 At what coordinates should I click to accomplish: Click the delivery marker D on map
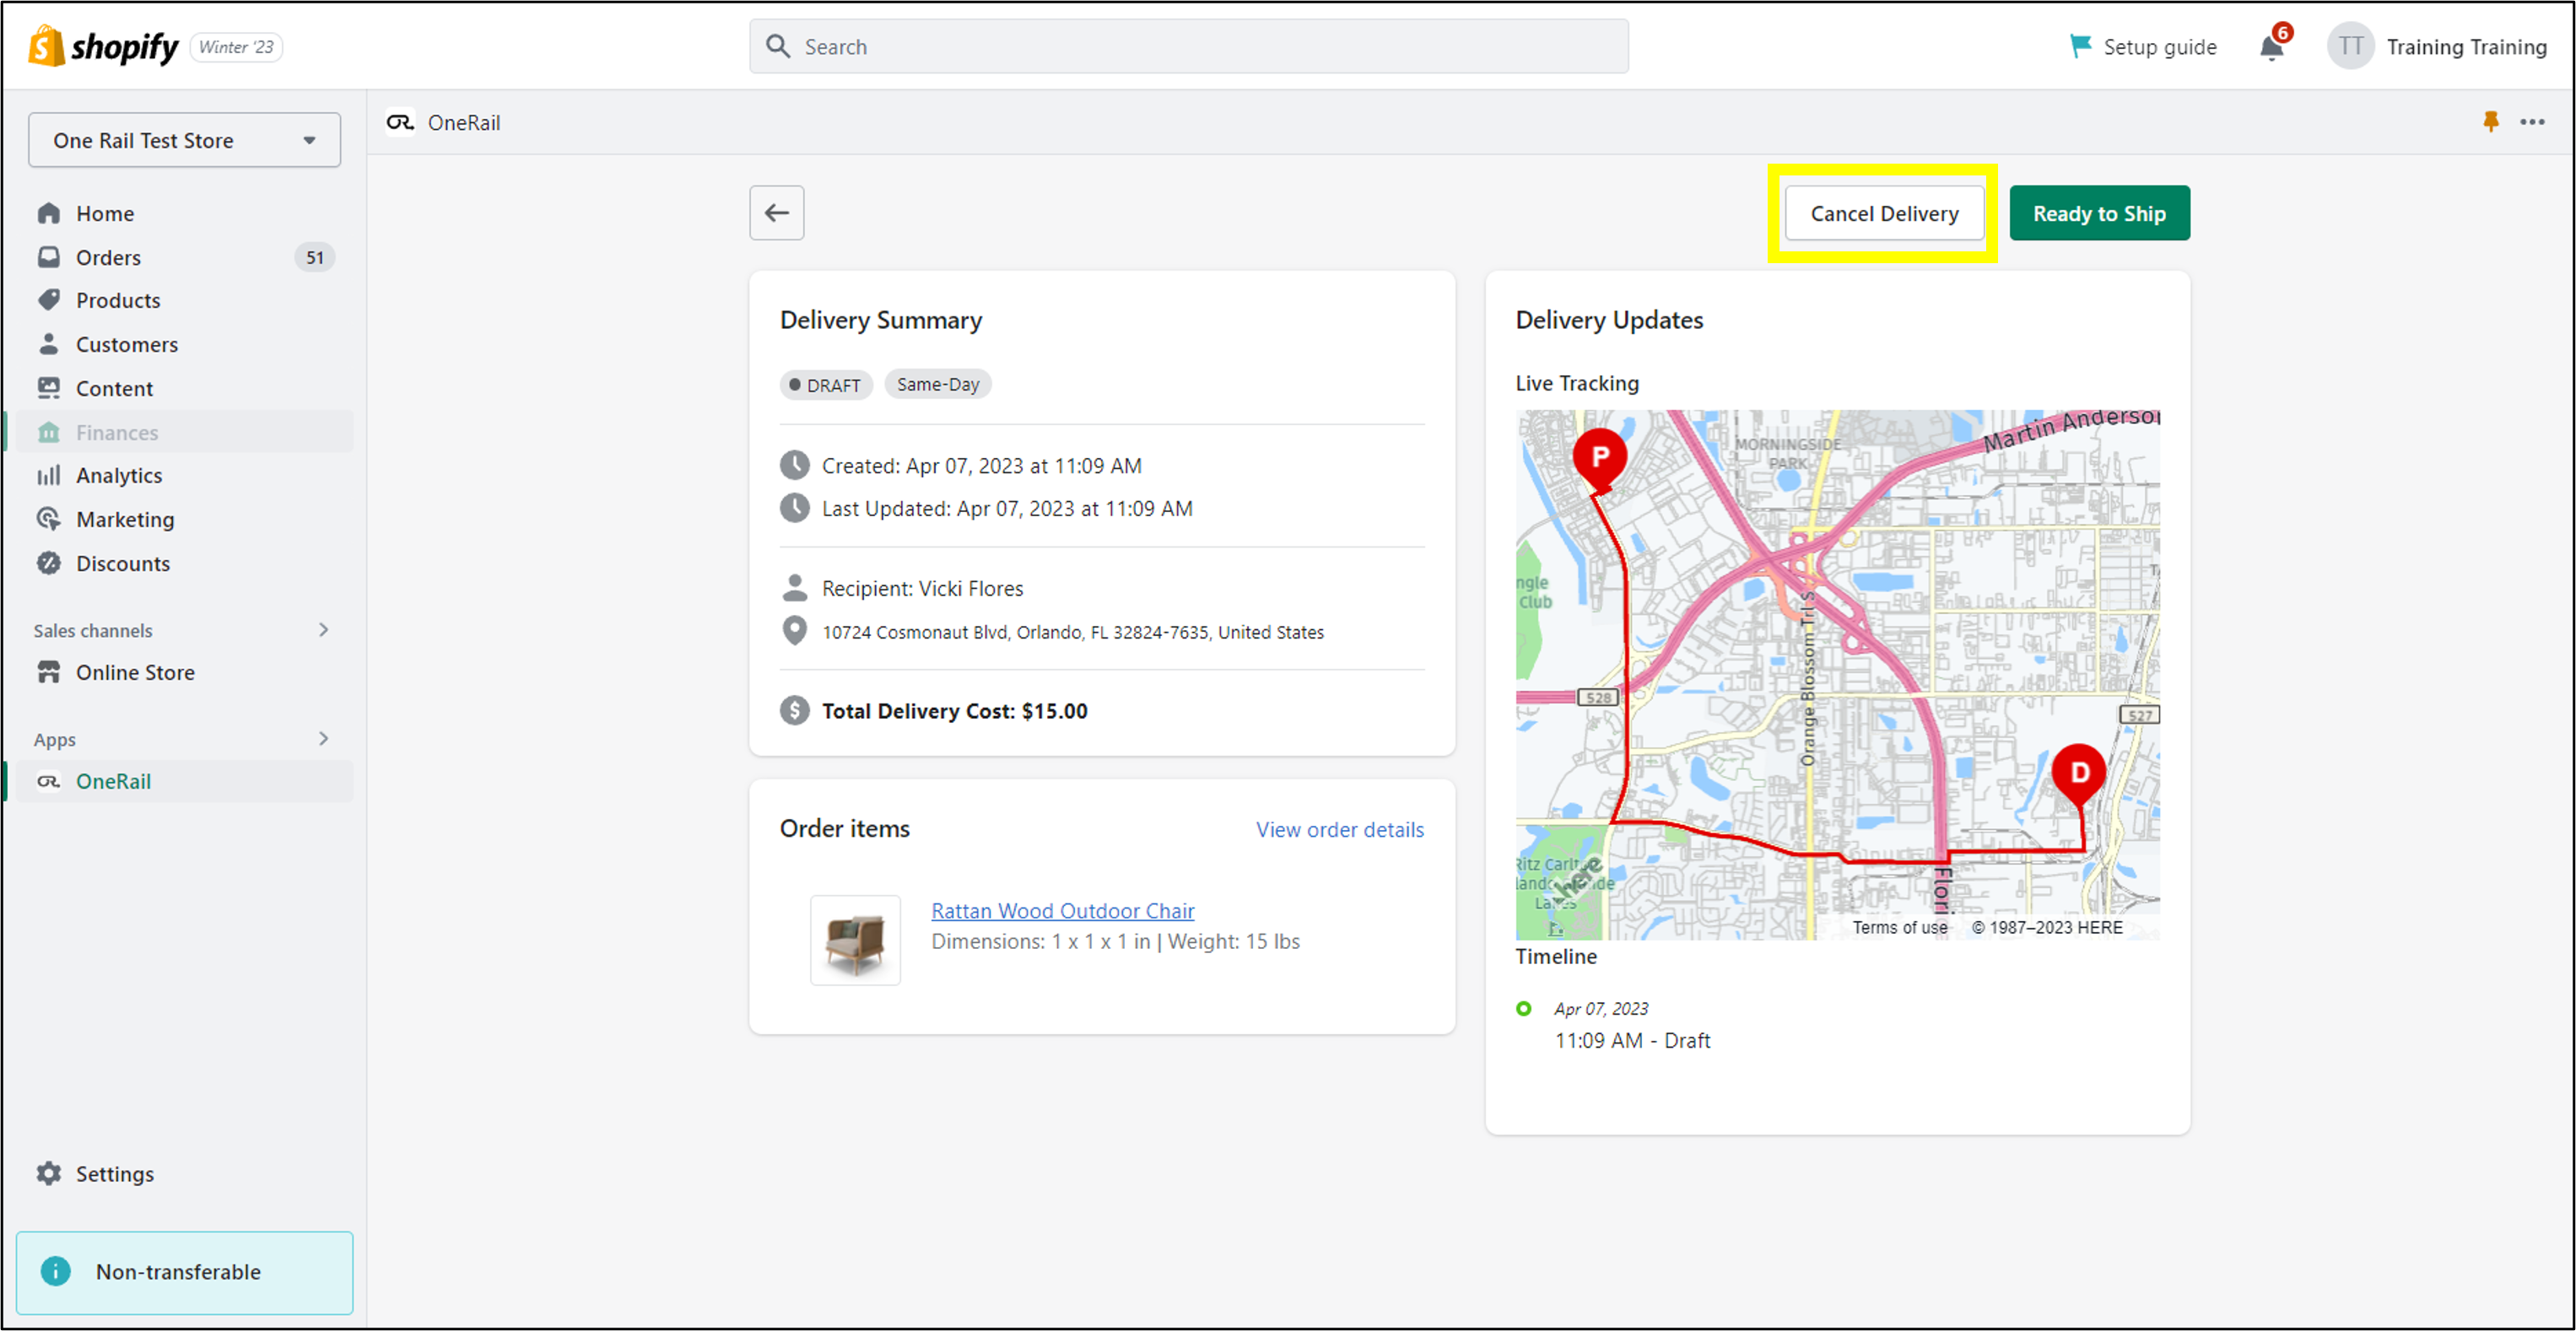2078,772
